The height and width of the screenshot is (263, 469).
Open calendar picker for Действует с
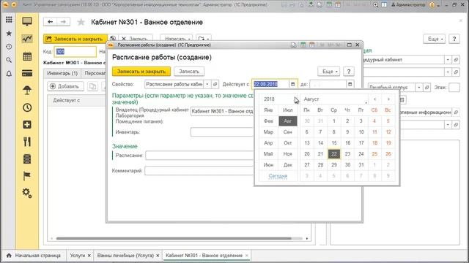pos(293,85)
